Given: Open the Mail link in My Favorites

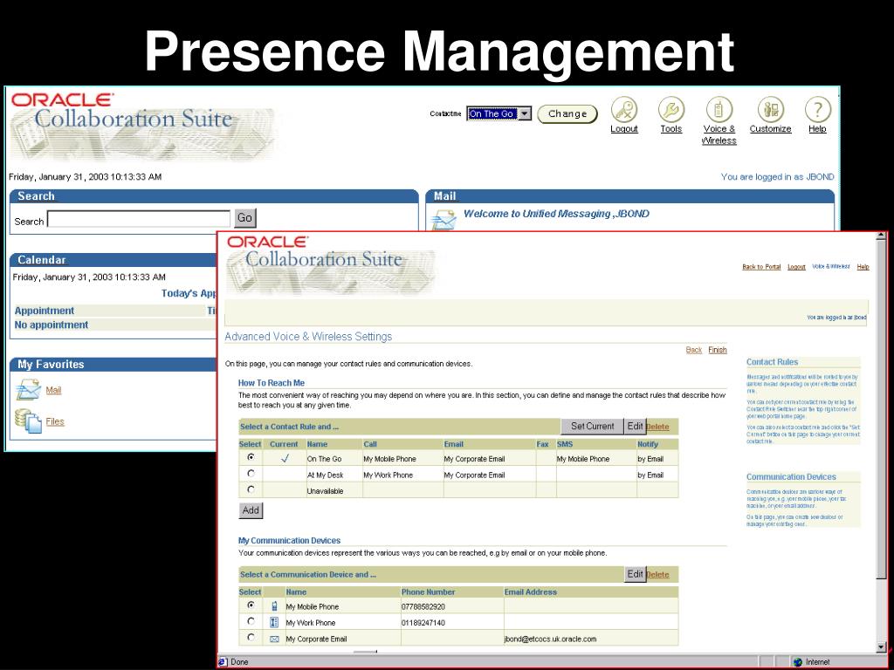Looking at the screenshot, I should [x=53, y=390].
